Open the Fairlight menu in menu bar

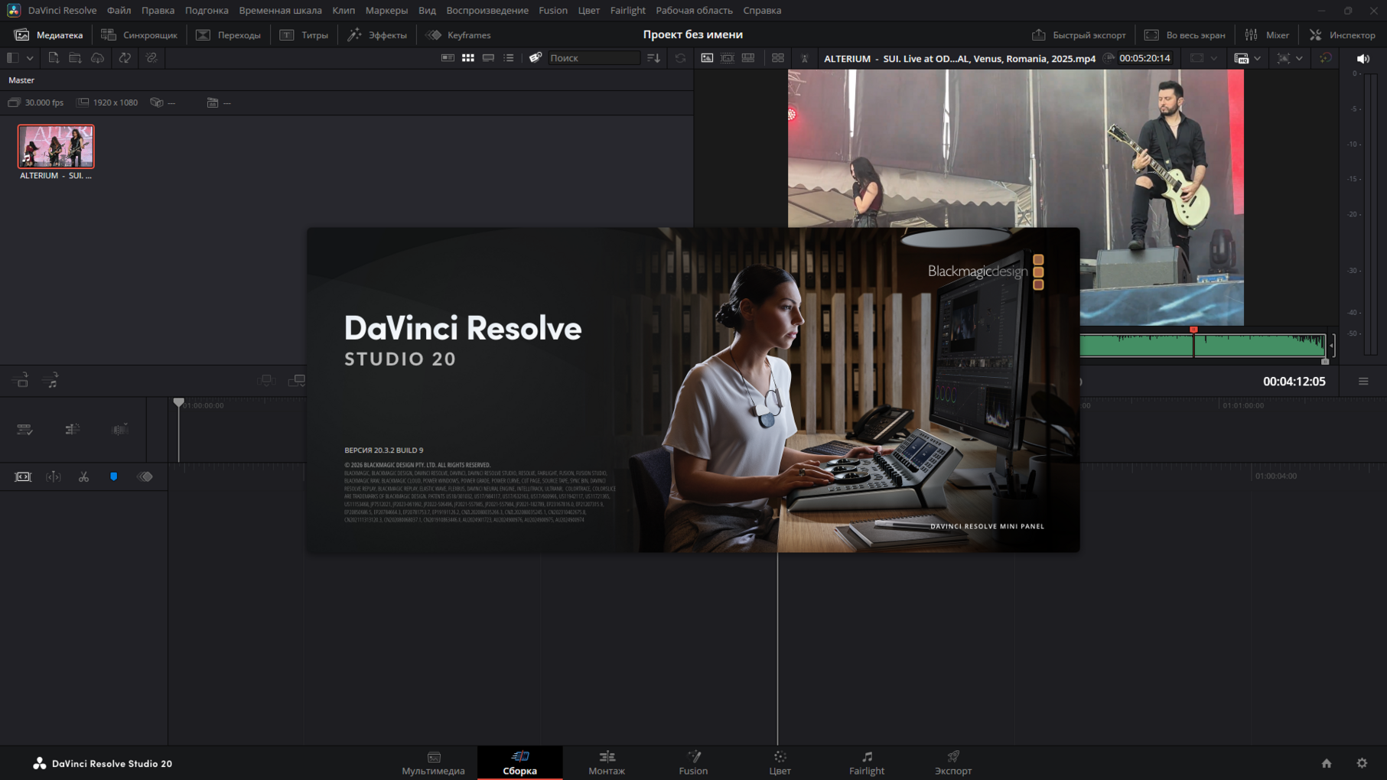pos(627,11)
